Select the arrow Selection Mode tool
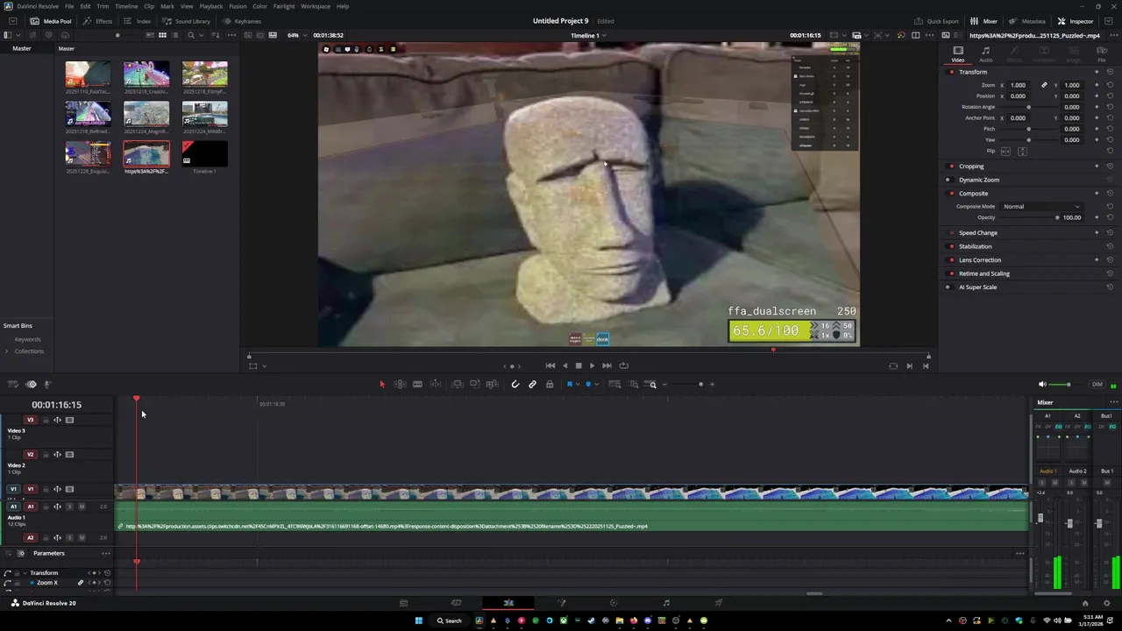Viewport: 1122px width, 631px height. (x=382, y=384)
